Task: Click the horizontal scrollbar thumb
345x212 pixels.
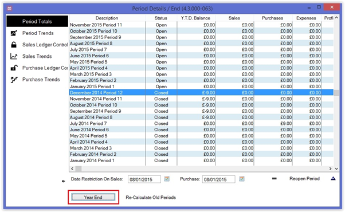Action: point(79,168)
